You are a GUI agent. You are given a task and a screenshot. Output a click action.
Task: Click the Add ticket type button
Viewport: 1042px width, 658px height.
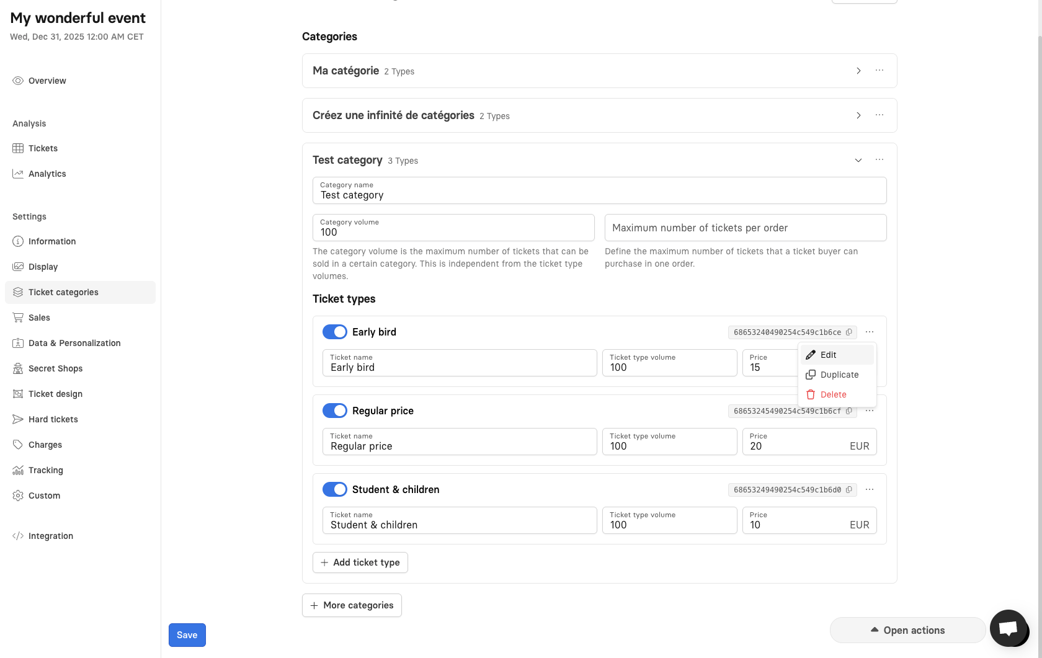[x=360, y=562]
